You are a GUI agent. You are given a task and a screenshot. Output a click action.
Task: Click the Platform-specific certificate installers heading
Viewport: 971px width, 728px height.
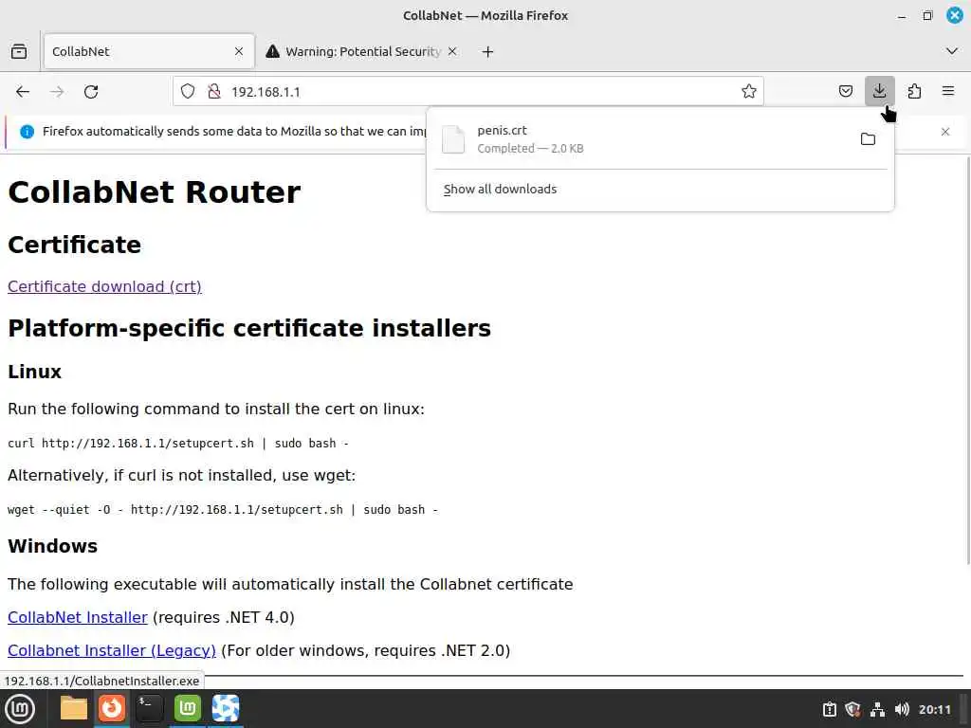tap(249, 328)
